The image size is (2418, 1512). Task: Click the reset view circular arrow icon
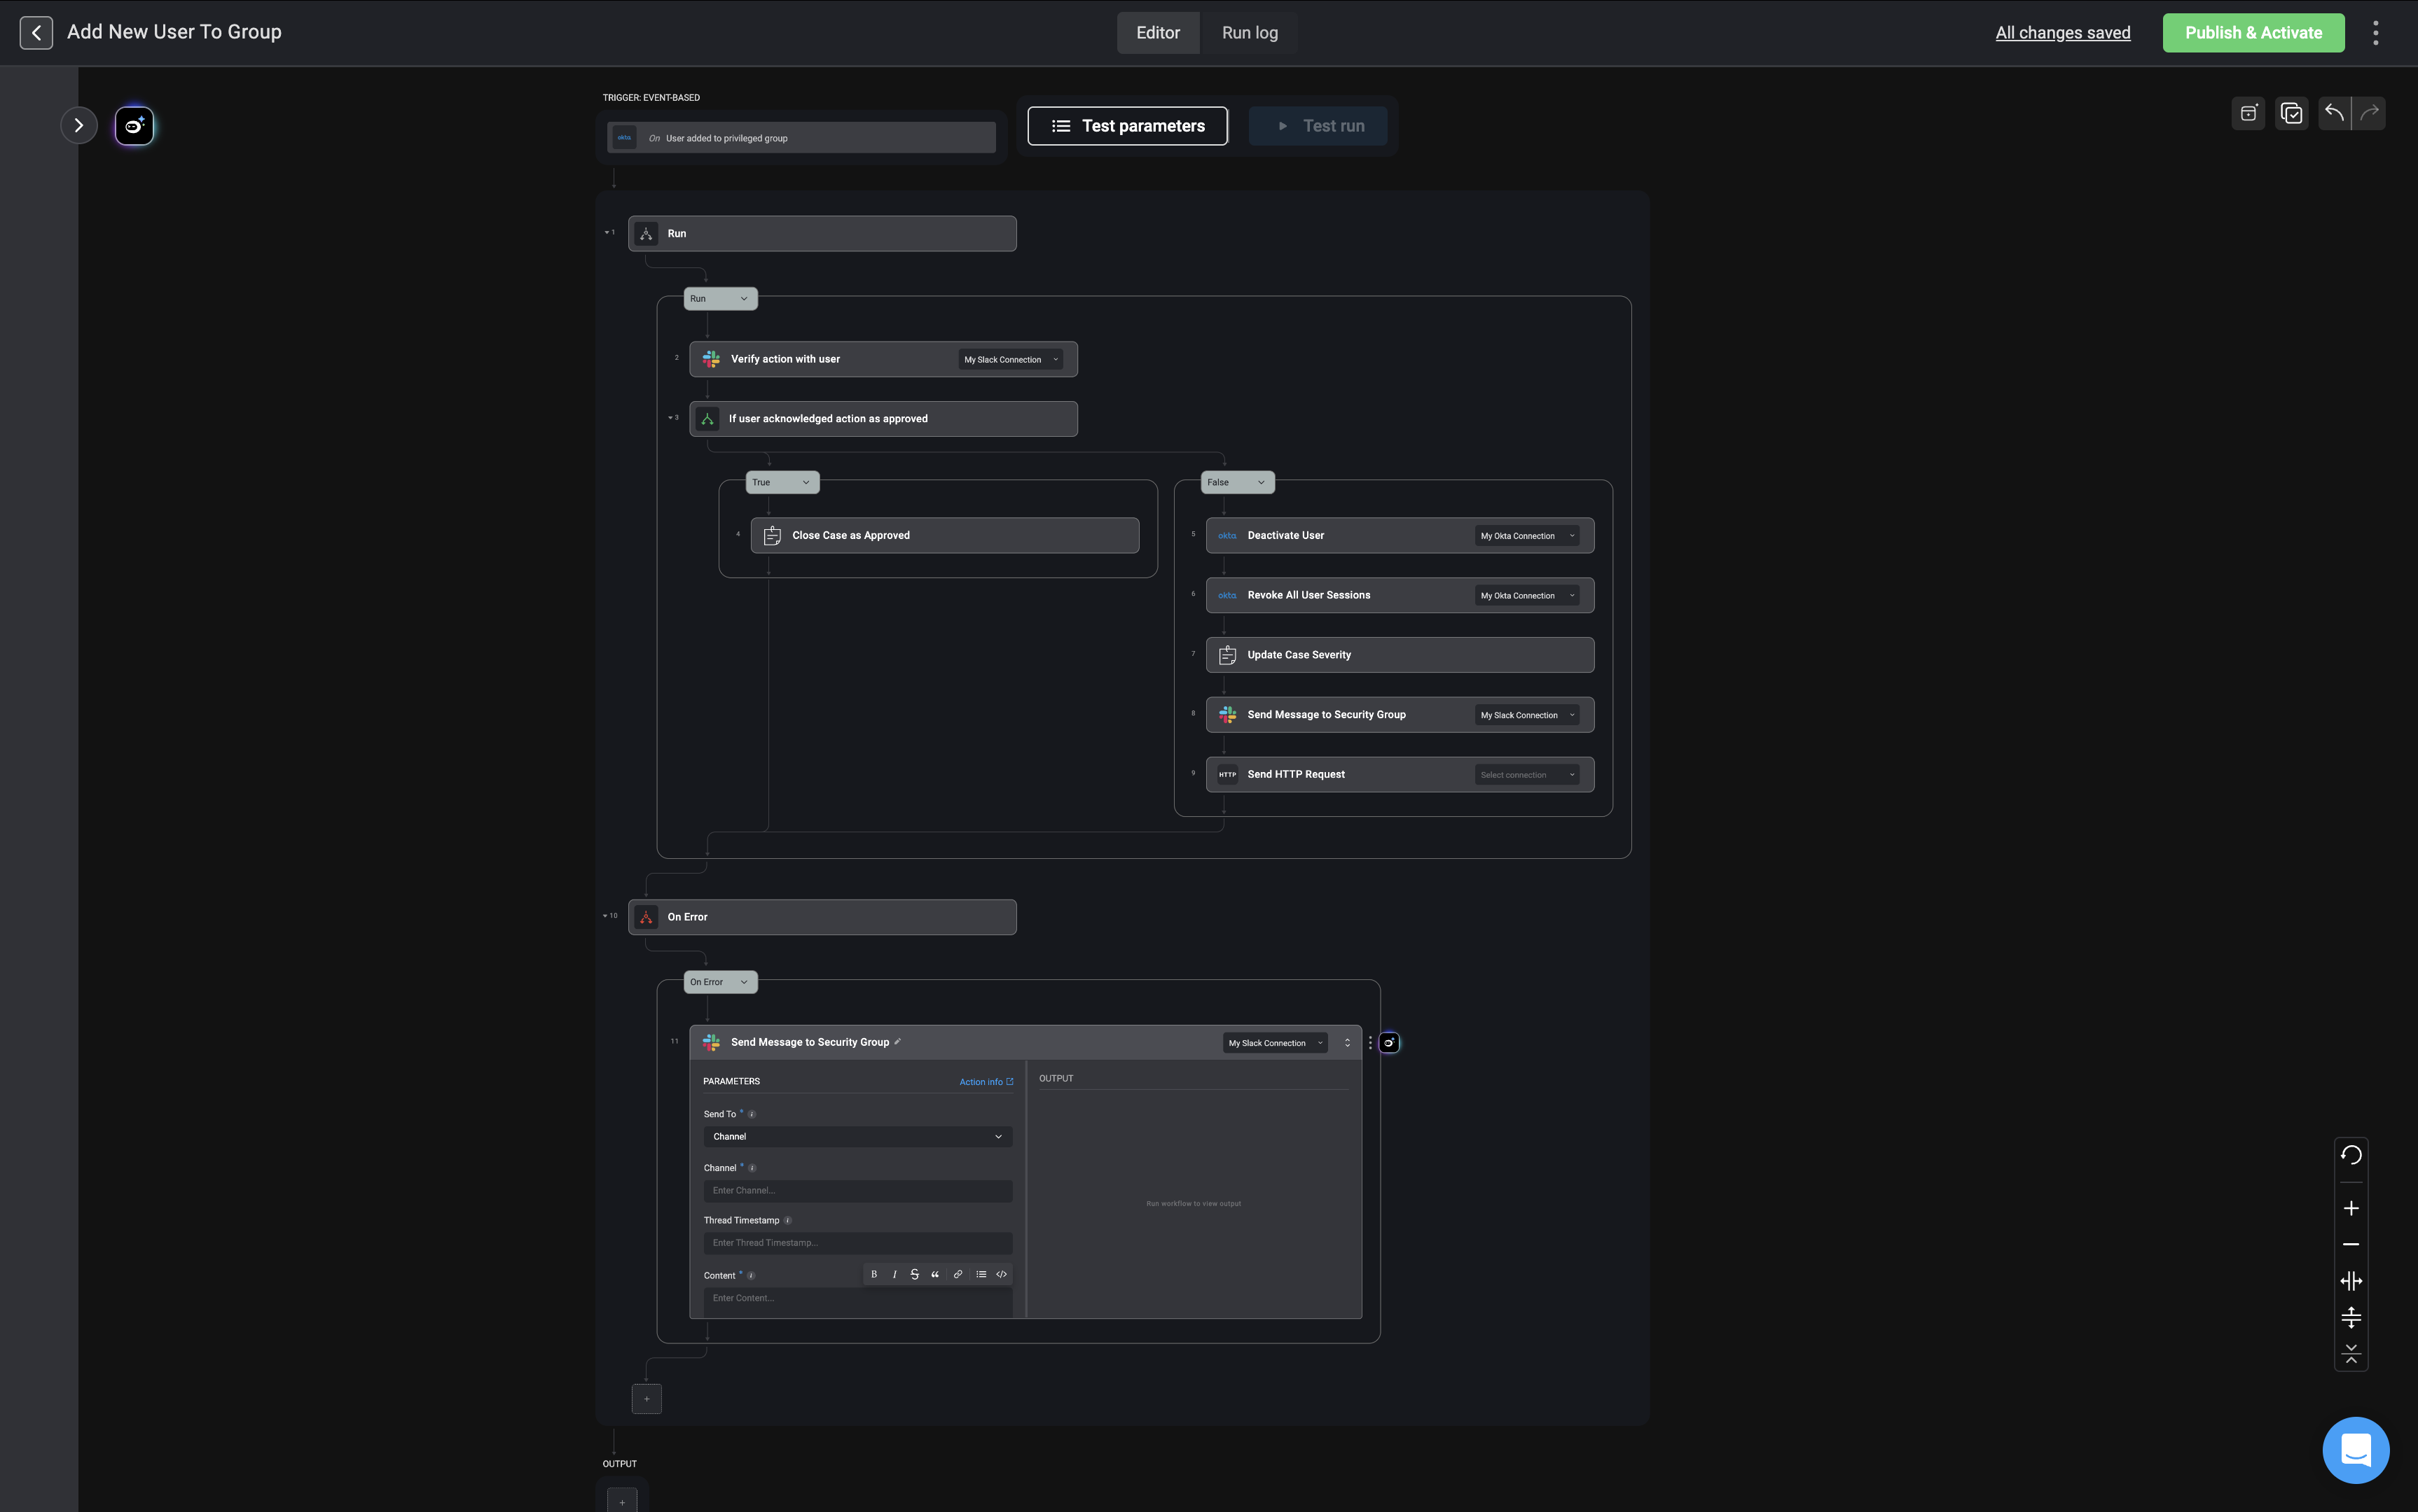2351,1155
